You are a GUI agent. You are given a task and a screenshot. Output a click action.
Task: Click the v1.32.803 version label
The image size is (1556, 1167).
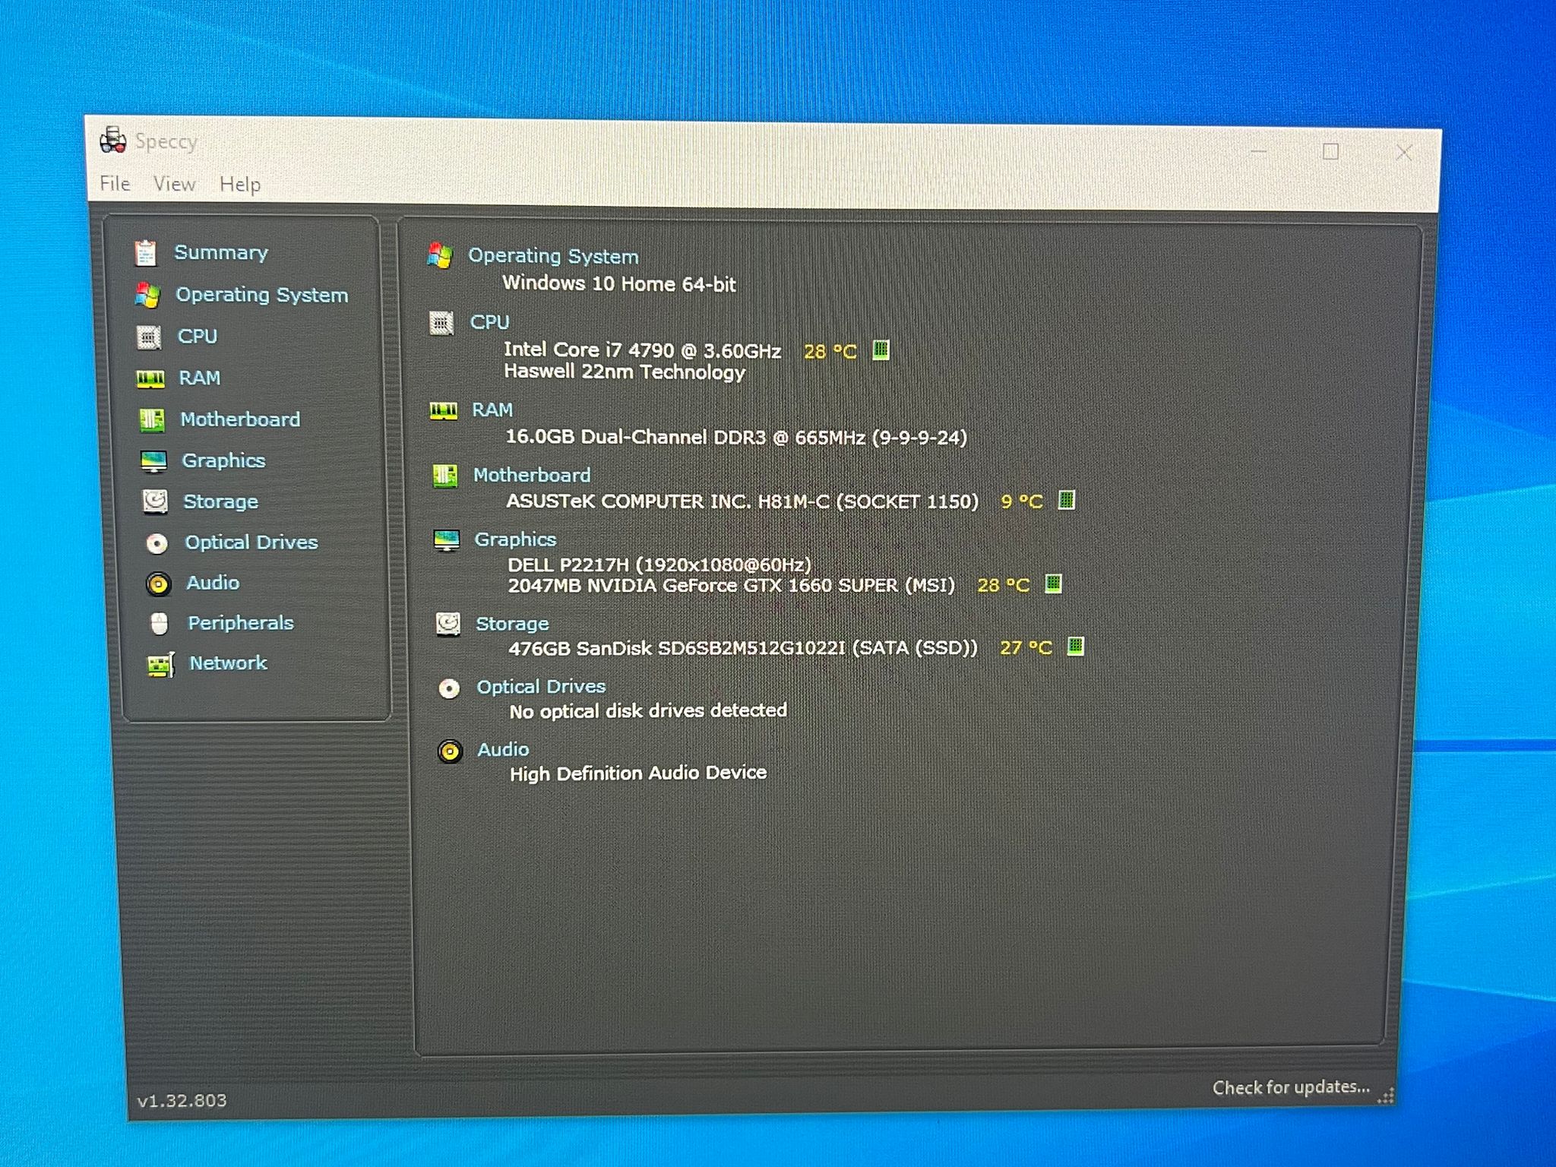pos(182,1101)
